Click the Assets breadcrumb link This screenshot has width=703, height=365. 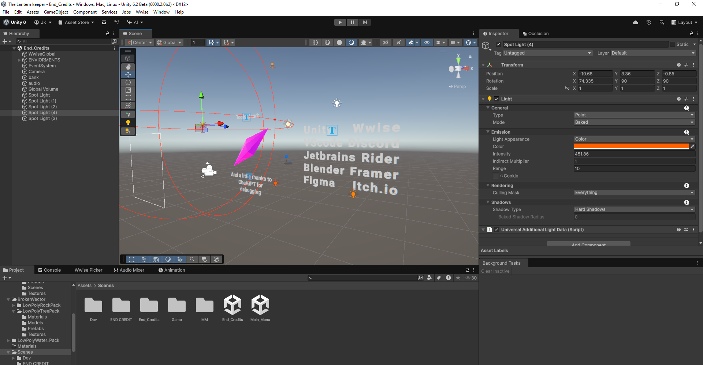pos(85,286)
